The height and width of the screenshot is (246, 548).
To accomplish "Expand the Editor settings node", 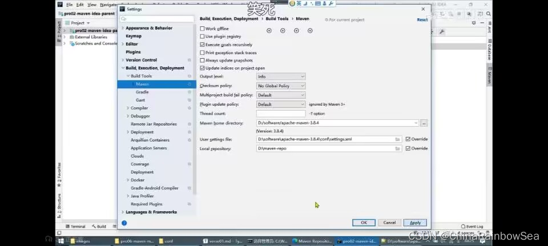I will click(123, 44).
